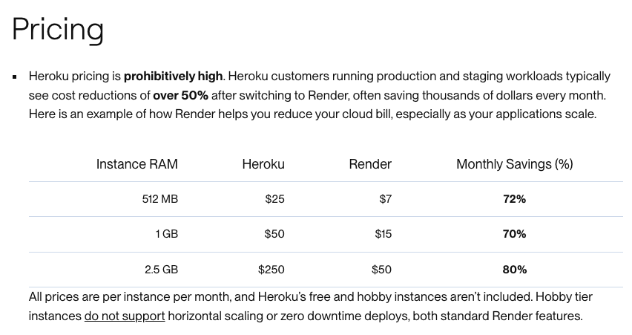Click the bold "over 50%" text
The image size is (632, 335).
coord(180,95)
